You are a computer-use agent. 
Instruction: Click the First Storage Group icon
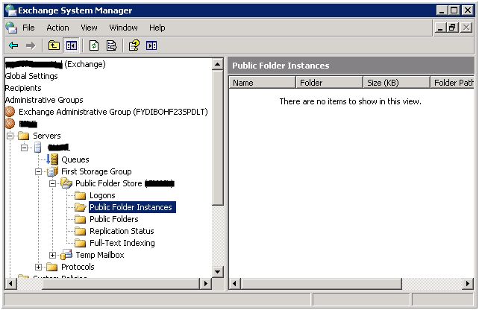[x=52, y=171]
